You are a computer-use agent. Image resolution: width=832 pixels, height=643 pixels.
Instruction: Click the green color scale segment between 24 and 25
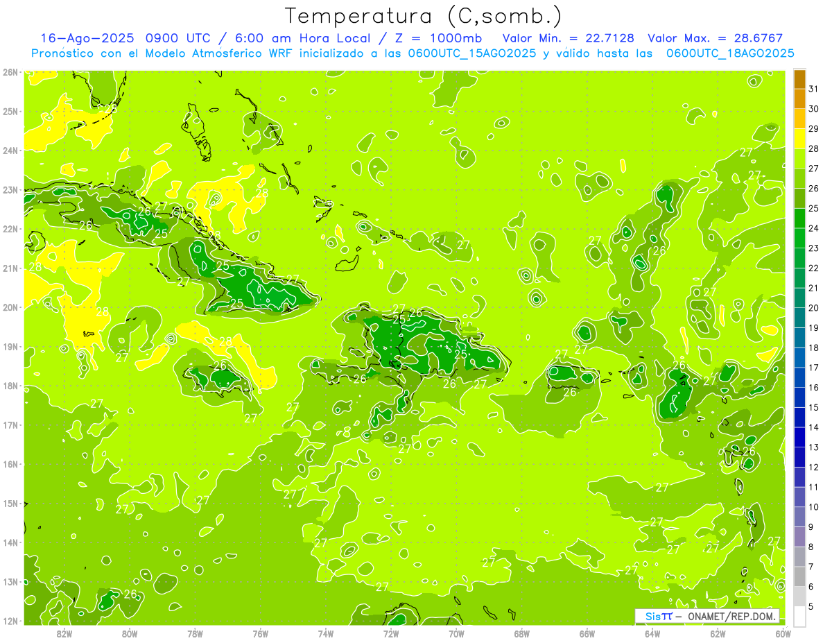tap(799, 218)
